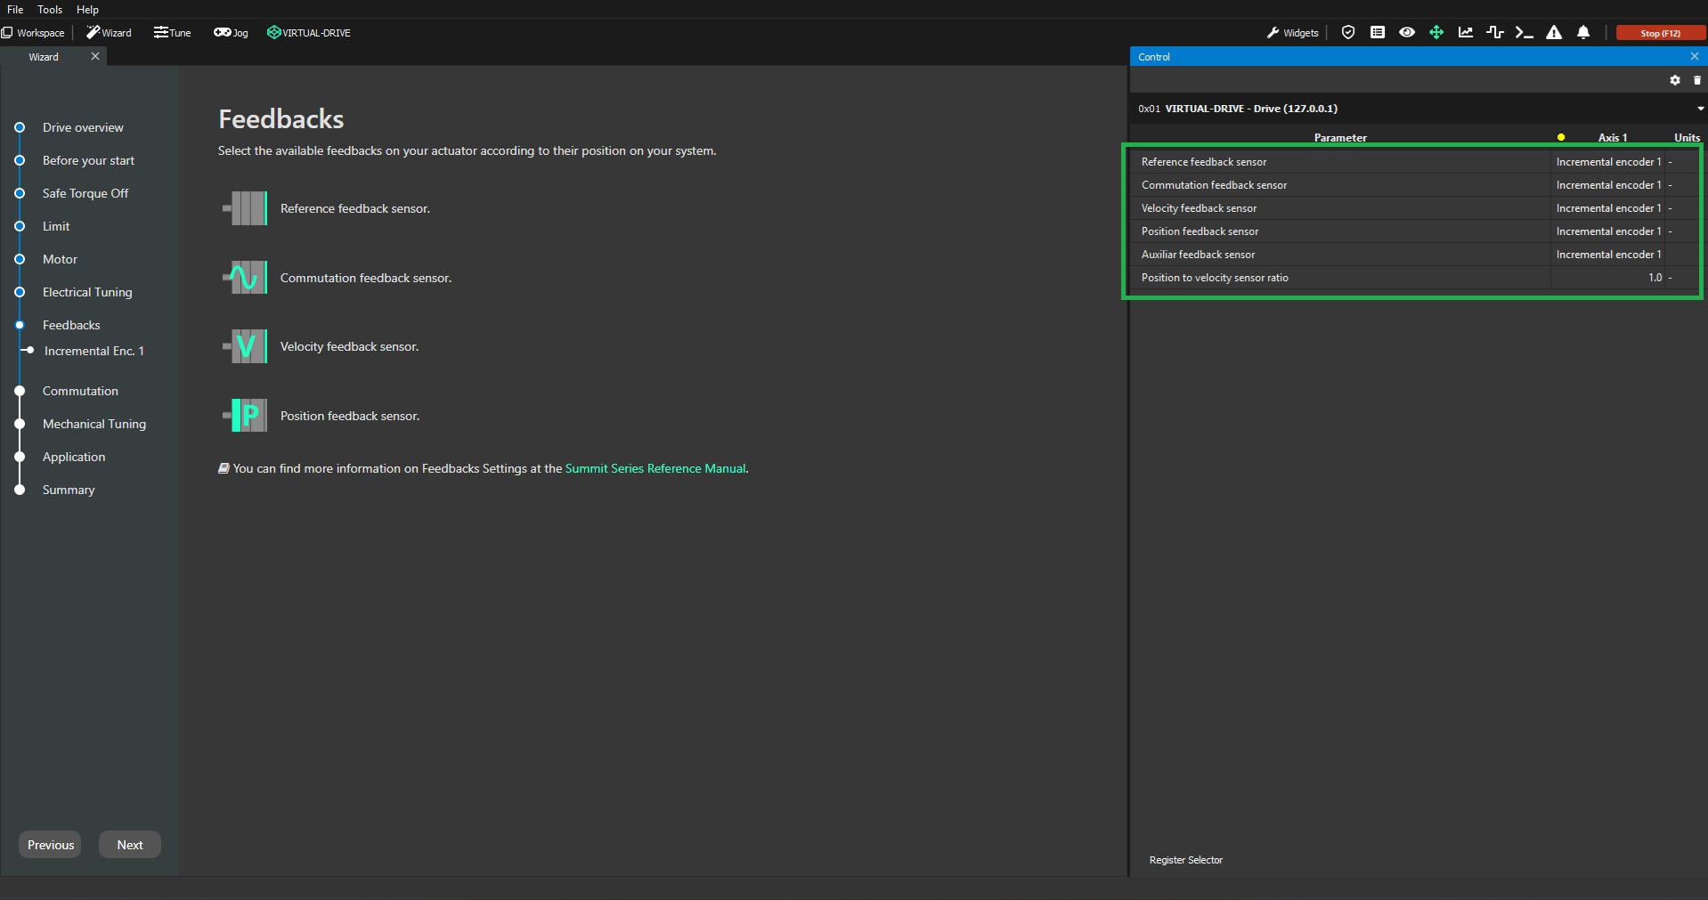Open the register list table icon
Viewport: 1708px width, 900px height.
[x=1378, y=33]
